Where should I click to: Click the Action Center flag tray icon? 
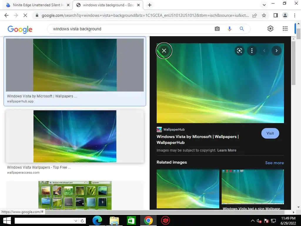(266, 221)
